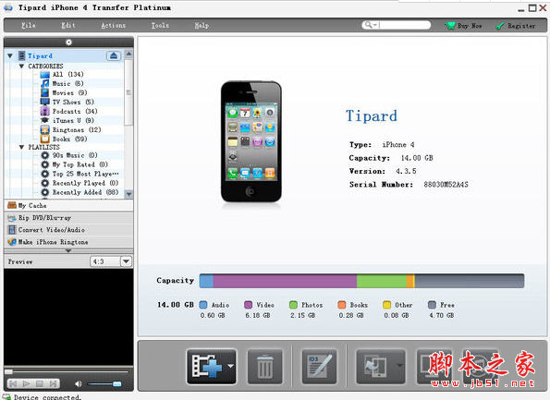This screenshot has height=400, width=550.
Task: Click the preview seek progress bar
Action: point(67,371)
